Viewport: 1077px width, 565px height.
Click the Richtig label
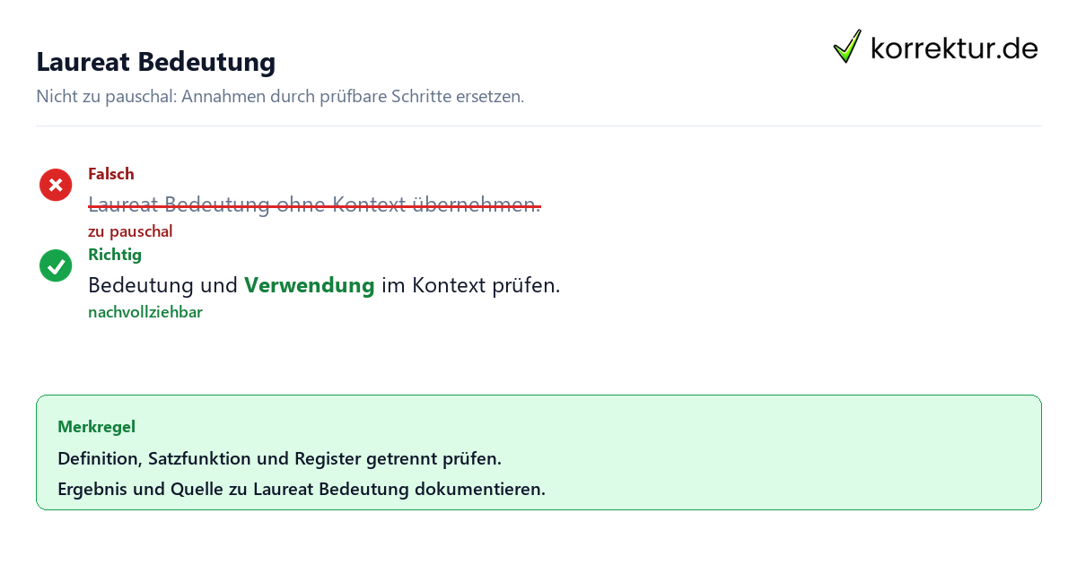point(115,255)
